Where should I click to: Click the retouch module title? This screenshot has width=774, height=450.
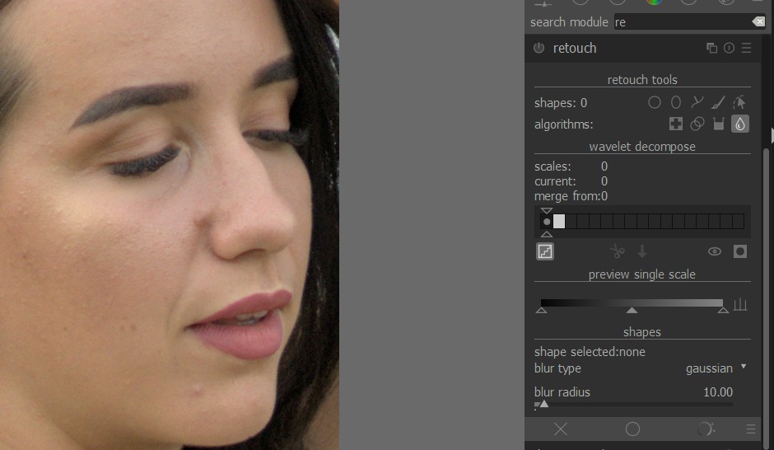(x=575, y=48)
